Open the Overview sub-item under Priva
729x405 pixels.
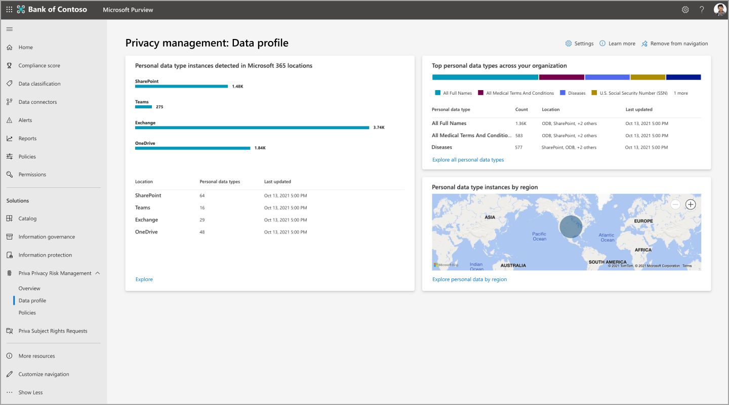pos(29,289)
